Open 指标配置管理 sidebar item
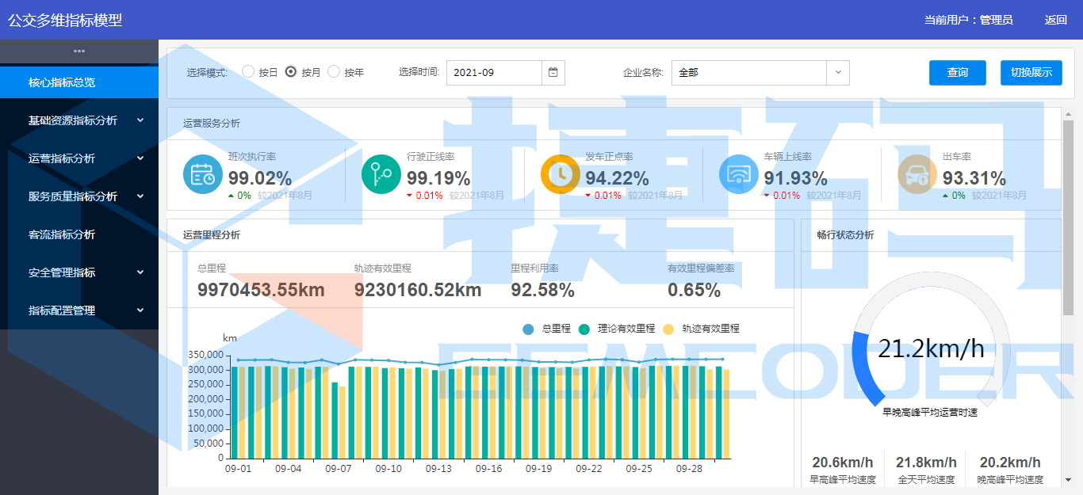The height and width of the screenshot is (495, 1083). coord(79,310)
